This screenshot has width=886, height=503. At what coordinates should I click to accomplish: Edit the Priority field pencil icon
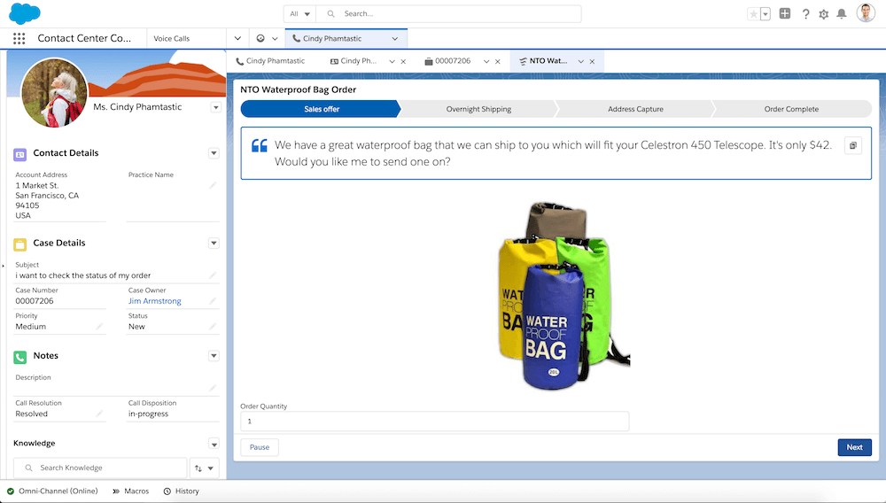click(99, 327)
